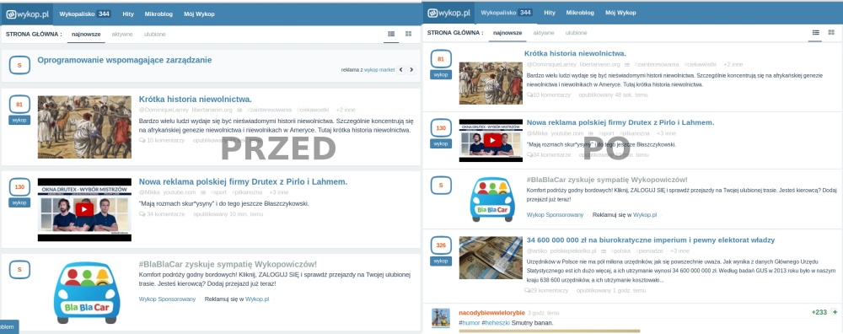Switch to grid view in PRZED screenshot

(x=409, y=34)
